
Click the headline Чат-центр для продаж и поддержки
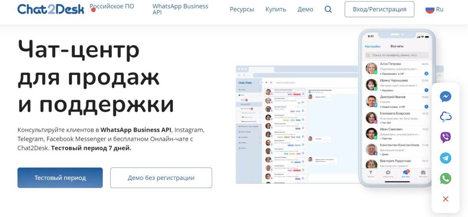96,77
